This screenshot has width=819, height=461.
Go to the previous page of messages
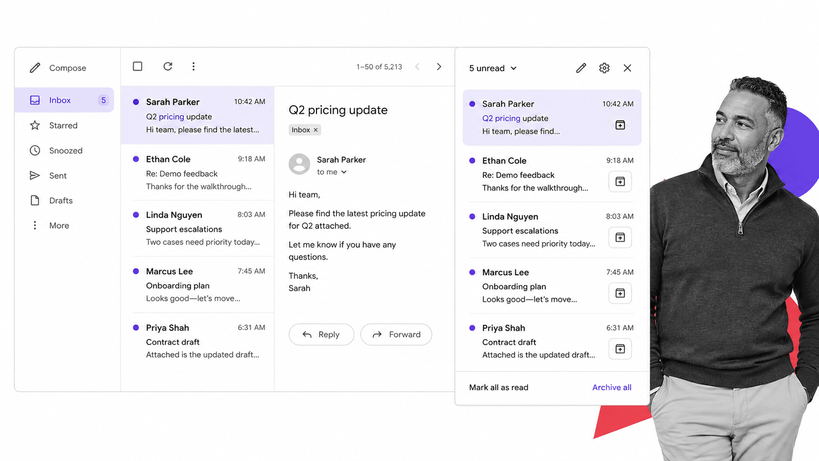click(417, 67)
